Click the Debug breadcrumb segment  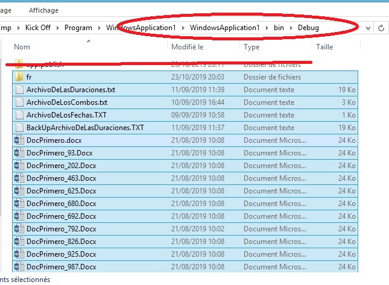pos(308,28)
